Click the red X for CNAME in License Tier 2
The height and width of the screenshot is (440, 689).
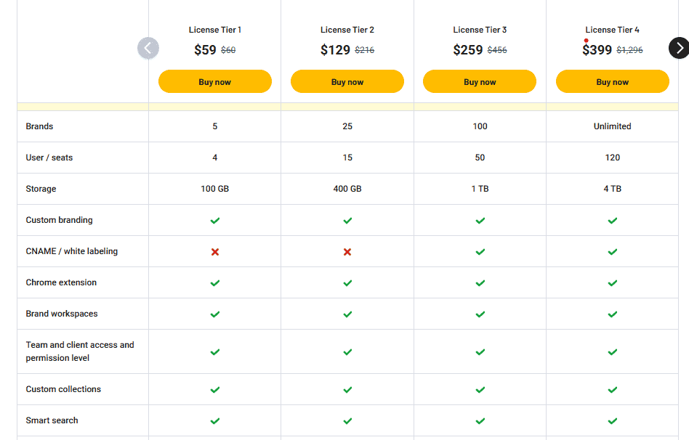[347, 251]
